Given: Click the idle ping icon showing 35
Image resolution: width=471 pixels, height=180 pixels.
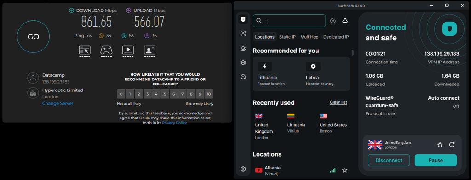Looking at the screenshot, I should (x=101, y=36).
